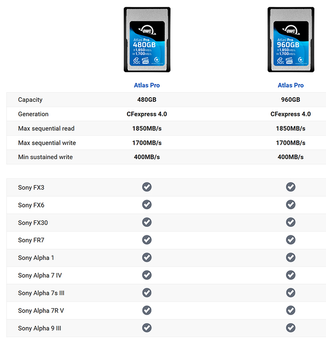Click the Sony Alpha 9 III checkmark for 480GB
This screenshot has height=346, width=326.
coord(147,328)
